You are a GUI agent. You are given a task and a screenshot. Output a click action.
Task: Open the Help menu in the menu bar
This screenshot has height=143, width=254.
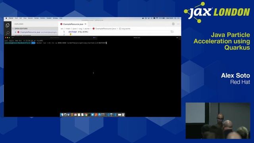(61, 18)
